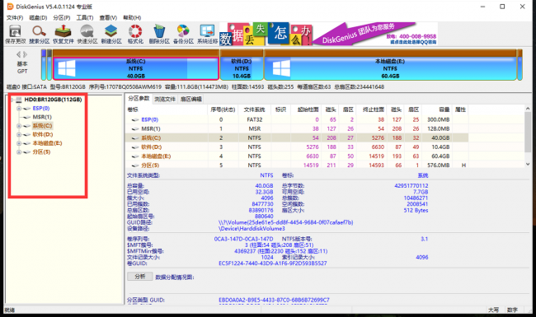Open the 帮助(H) menu

[132, 18]
